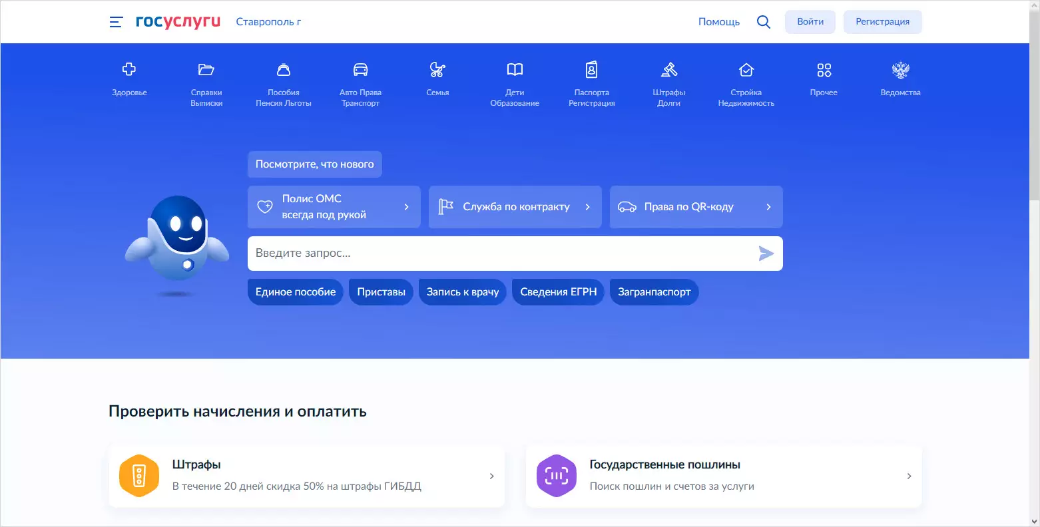Click the Поиск пошлин и счетов за услуги text
This screenshot has height=527, width=1040.
point(672,486)
